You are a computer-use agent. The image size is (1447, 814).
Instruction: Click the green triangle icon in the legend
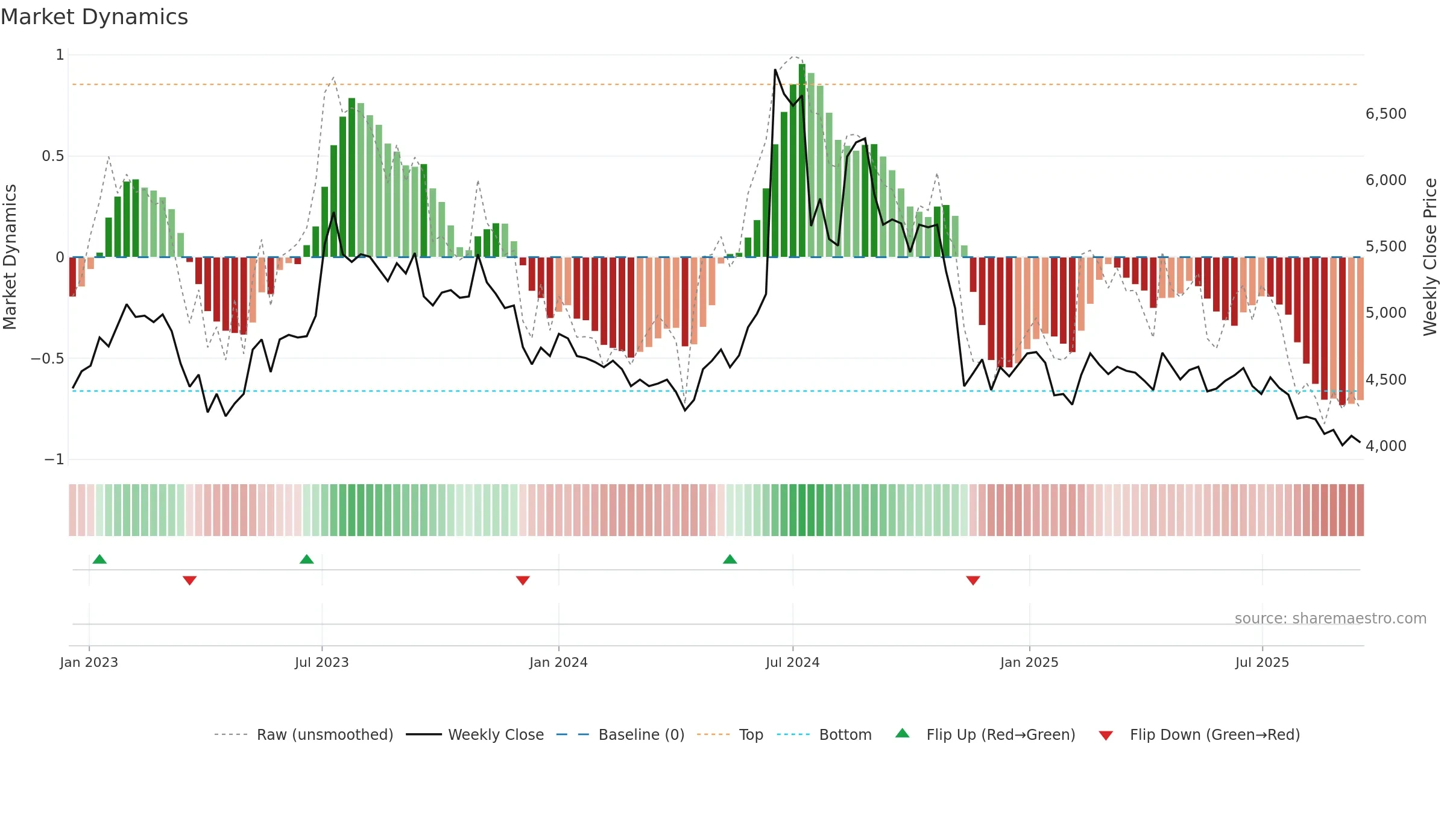(x=902, y=733)
